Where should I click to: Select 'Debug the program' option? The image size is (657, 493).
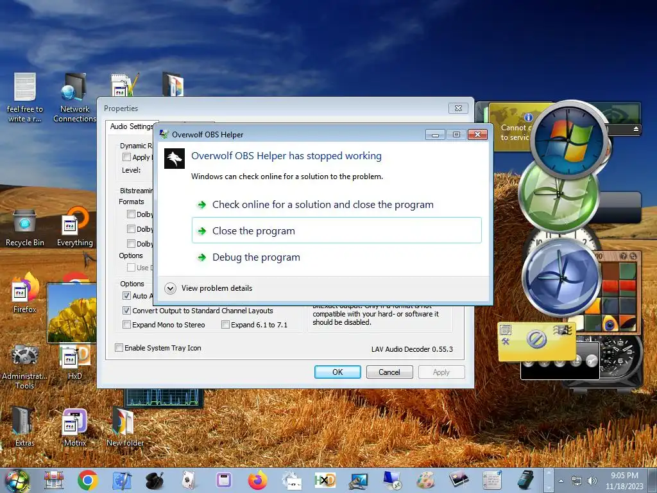tap(336, 257)
